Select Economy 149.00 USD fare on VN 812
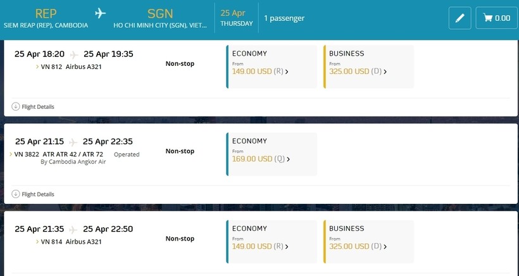Screen dimensions: 519x276 click(261, 72)
